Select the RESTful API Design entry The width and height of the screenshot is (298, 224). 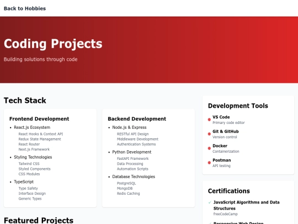pyautogui.click(x=132, y=134)
